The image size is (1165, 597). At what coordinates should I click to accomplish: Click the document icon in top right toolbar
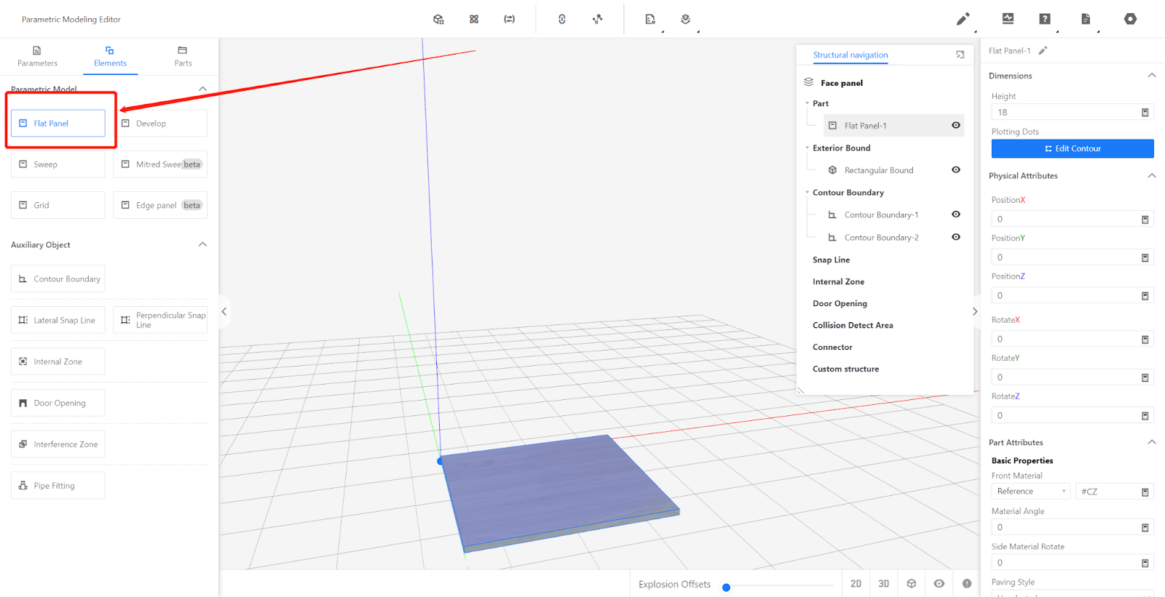click(1086, 19)
